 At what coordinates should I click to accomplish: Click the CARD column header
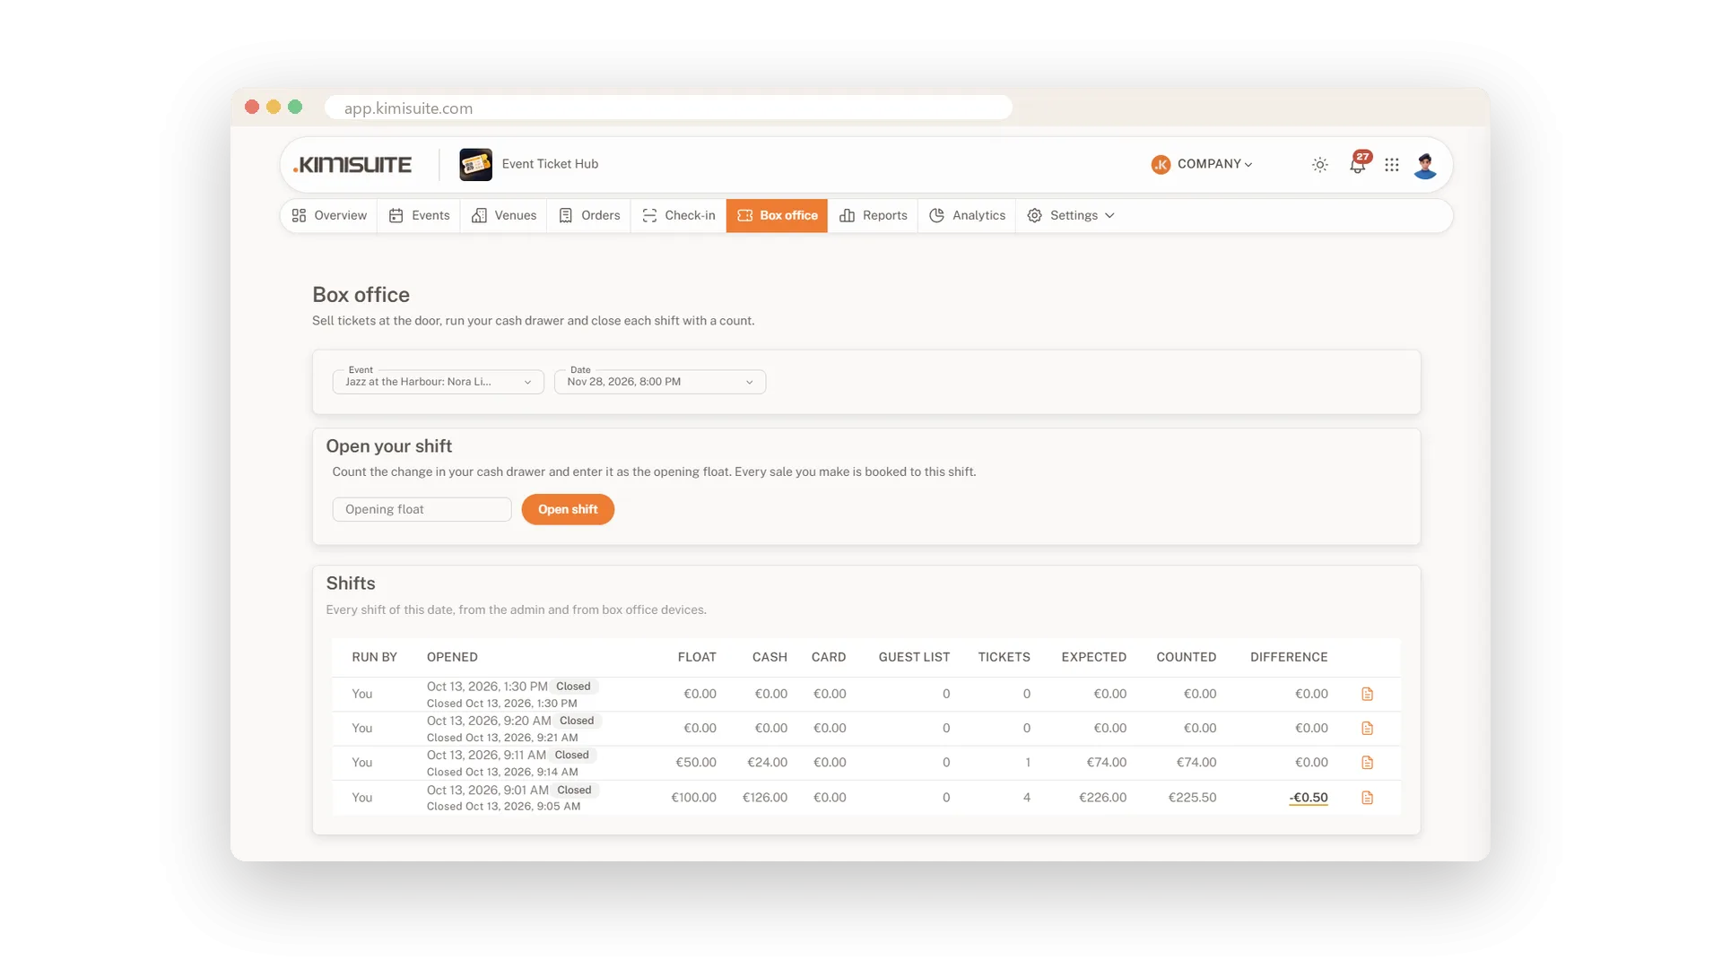click(x=829, y=657)
